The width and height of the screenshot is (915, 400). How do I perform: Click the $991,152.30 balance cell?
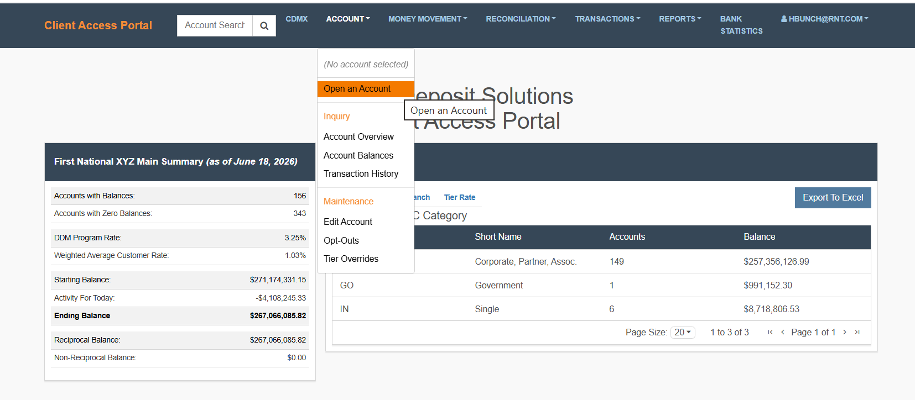(768, 285)
